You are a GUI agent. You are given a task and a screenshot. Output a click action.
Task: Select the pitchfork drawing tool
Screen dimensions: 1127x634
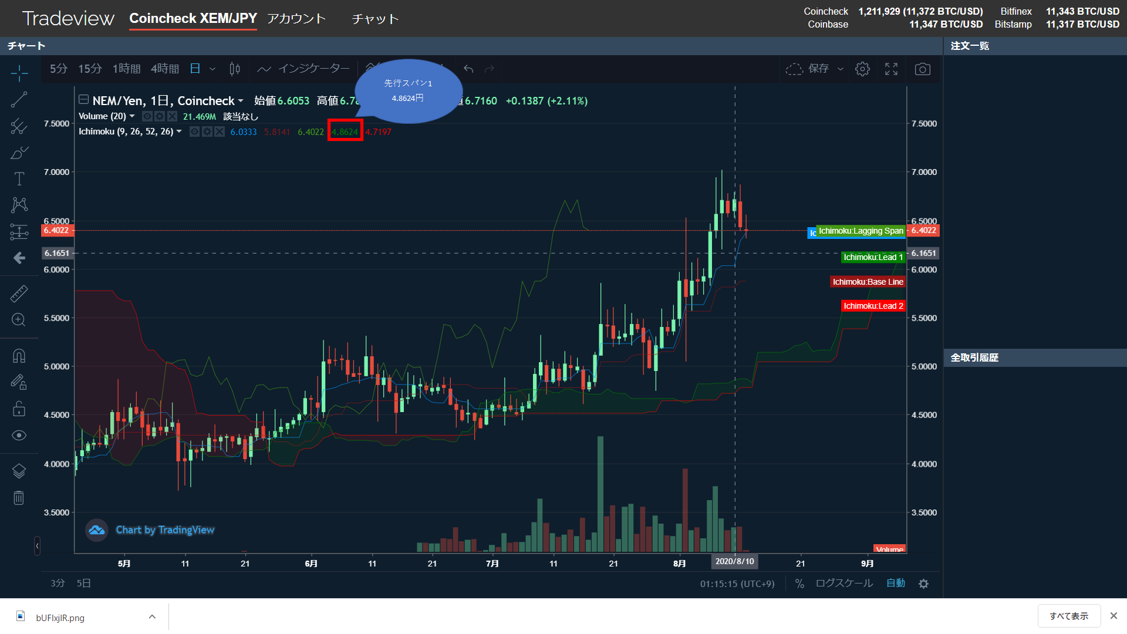coord(19,126)
